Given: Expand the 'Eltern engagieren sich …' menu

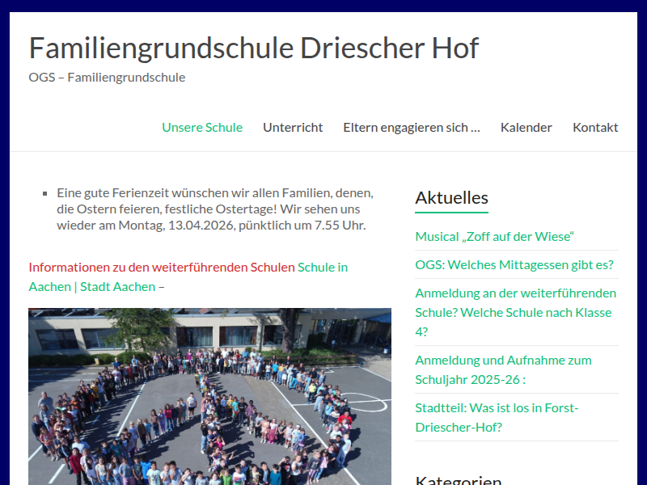Looking at the screenshot, I should [x=412, y=127].
